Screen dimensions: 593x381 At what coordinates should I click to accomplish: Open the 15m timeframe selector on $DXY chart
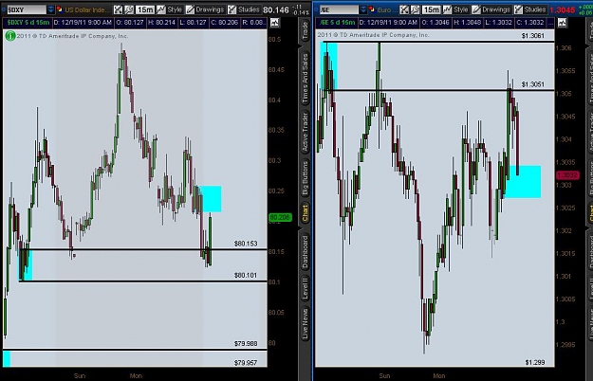pos(145,9)
